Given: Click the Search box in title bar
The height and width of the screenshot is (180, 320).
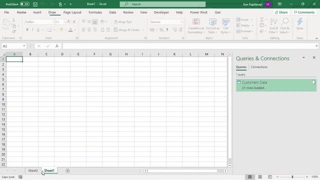Looking at the screenshot, I should pos(162,4).
